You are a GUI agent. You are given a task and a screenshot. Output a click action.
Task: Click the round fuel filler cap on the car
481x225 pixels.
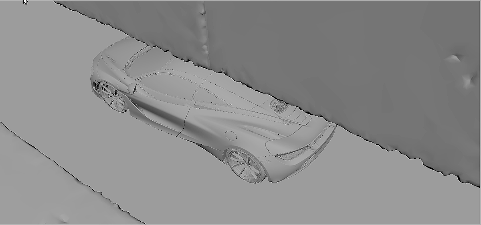click(x=230, y=135)
